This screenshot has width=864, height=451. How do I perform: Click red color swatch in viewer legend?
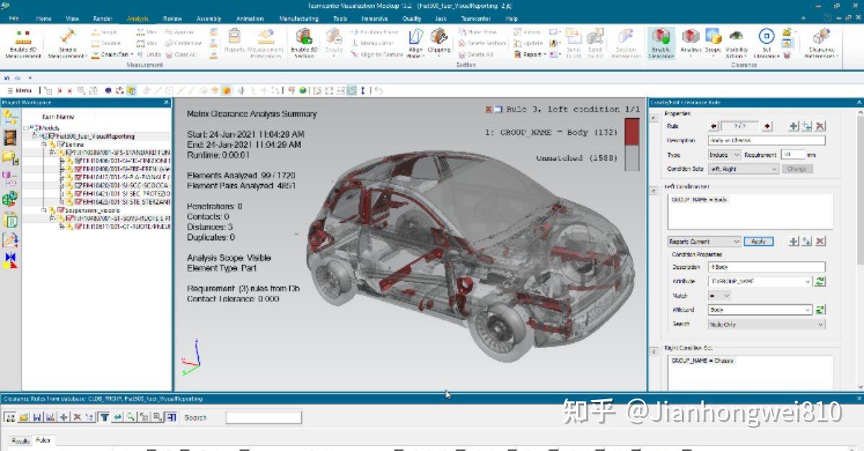[632, 132]
